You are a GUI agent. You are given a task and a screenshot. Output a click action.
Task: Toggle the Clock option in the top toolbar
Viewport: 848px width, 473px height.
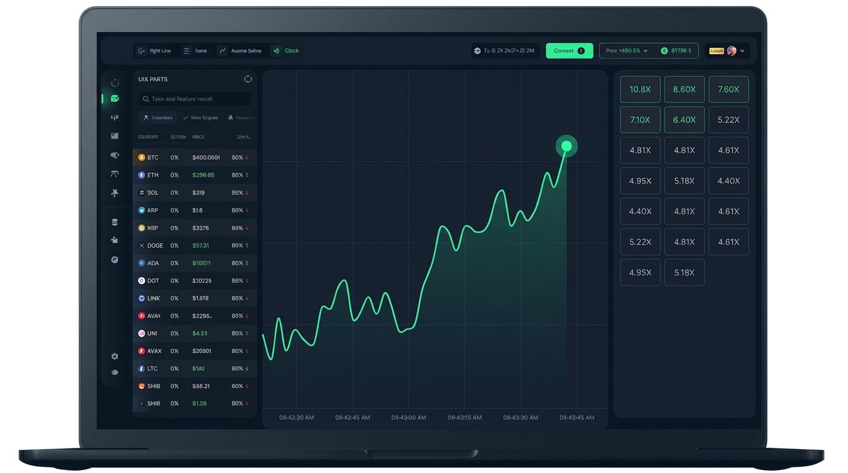click(285, 51)
